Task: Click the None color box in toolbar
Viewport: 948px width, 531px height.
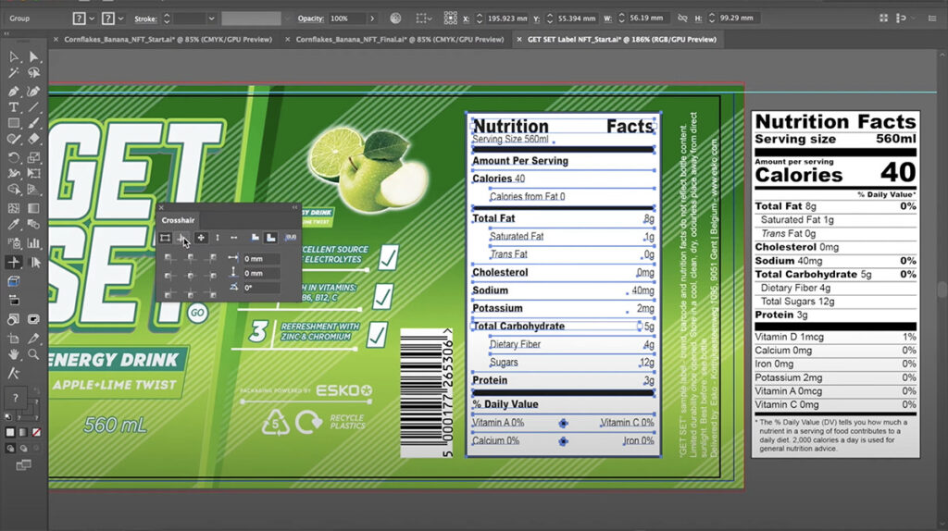Action: [37, 433]
